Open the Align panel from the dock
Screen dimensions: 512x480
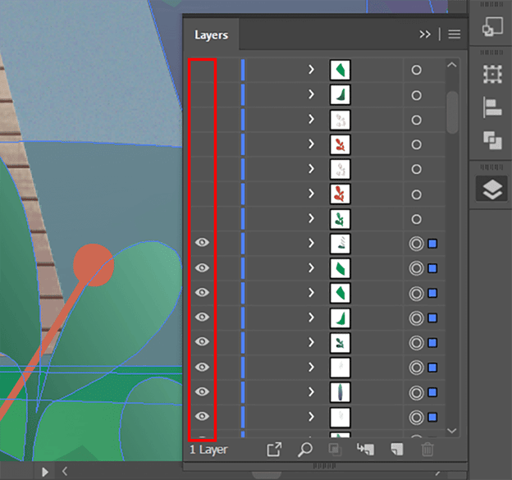(x=491, y=107)
